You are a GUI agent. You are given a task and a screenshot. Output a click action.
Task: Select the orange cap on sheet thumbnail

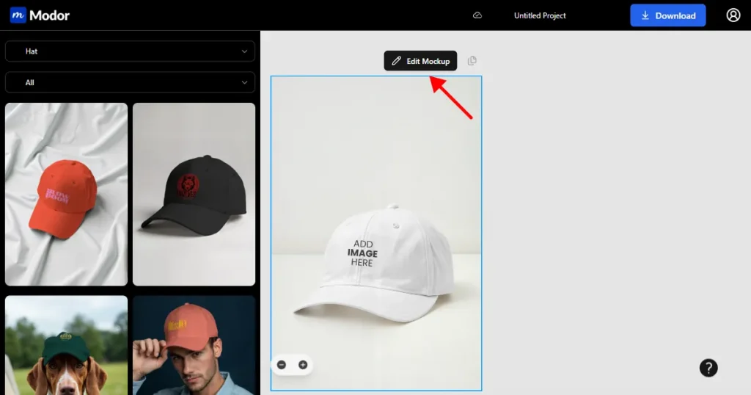66,194
